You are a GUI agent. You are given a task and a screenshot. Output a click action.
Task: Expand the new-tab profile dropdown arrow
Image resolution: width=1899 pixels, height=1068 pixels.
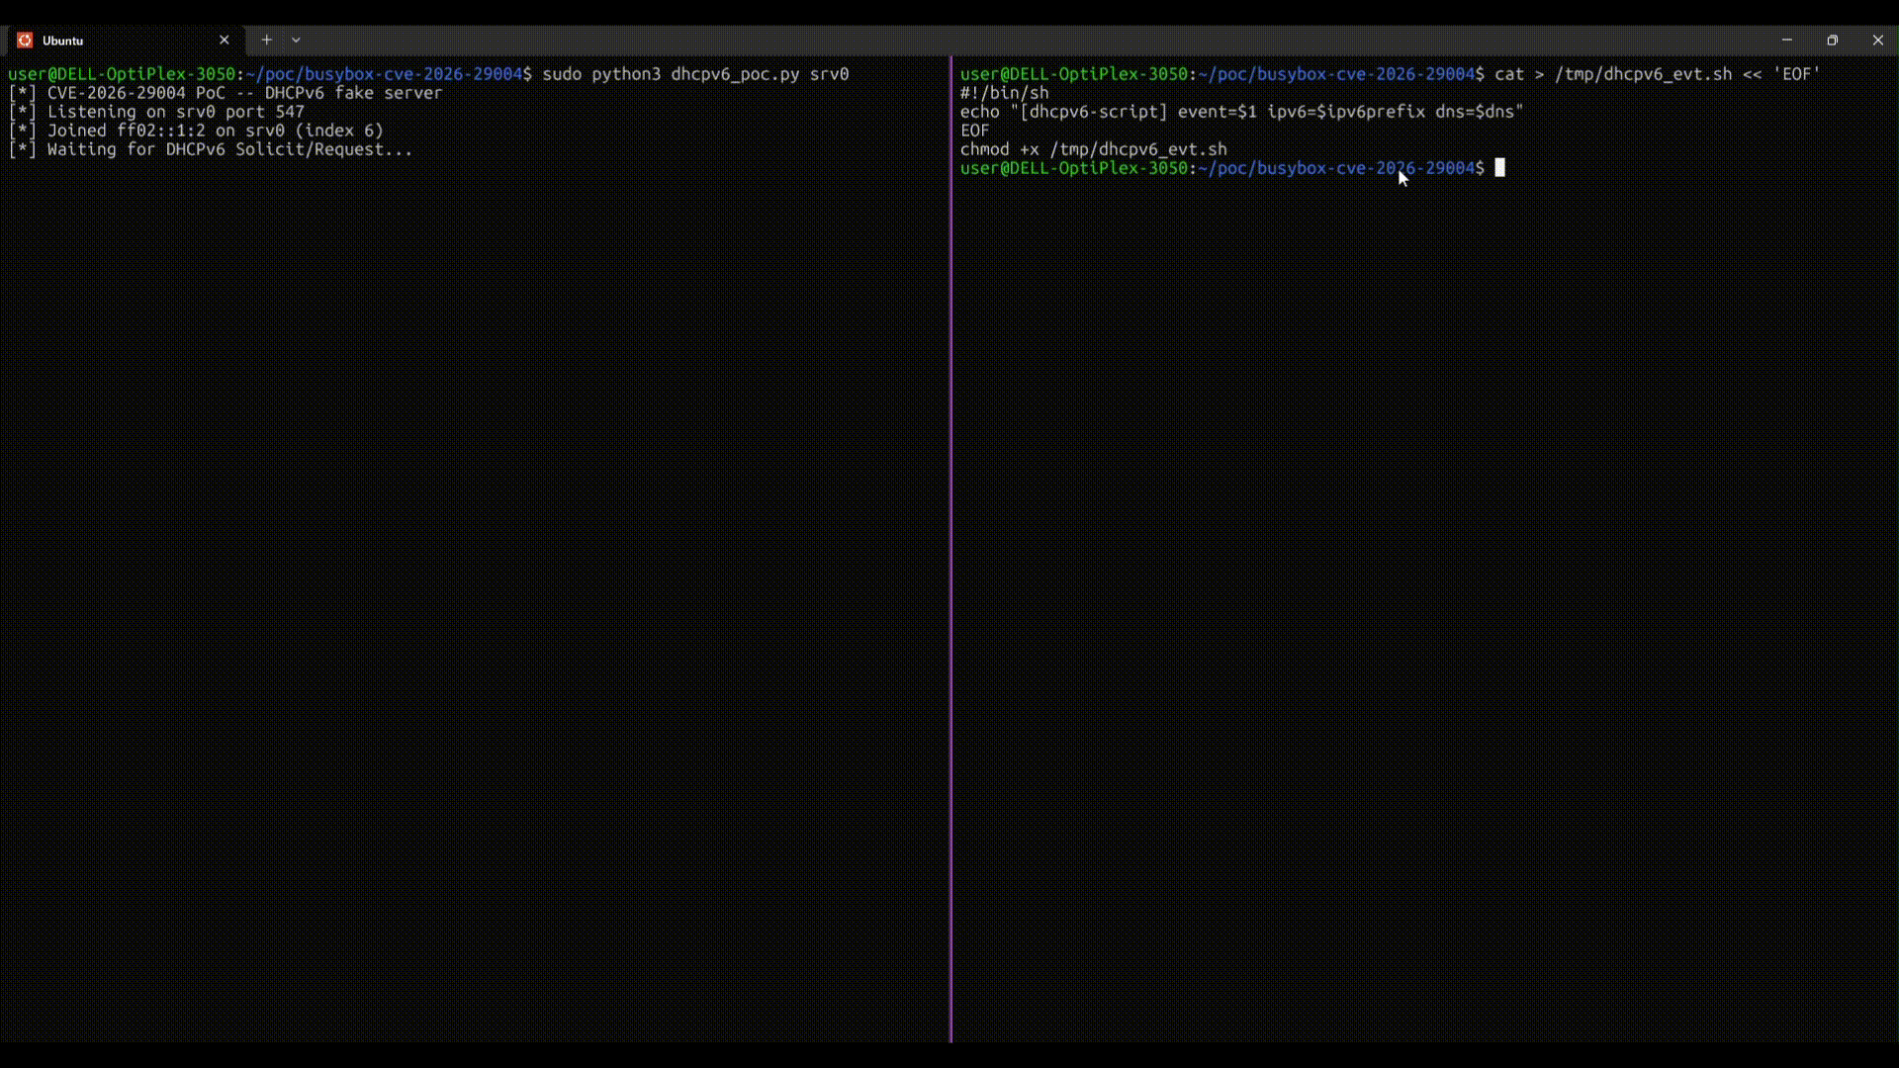296,41
